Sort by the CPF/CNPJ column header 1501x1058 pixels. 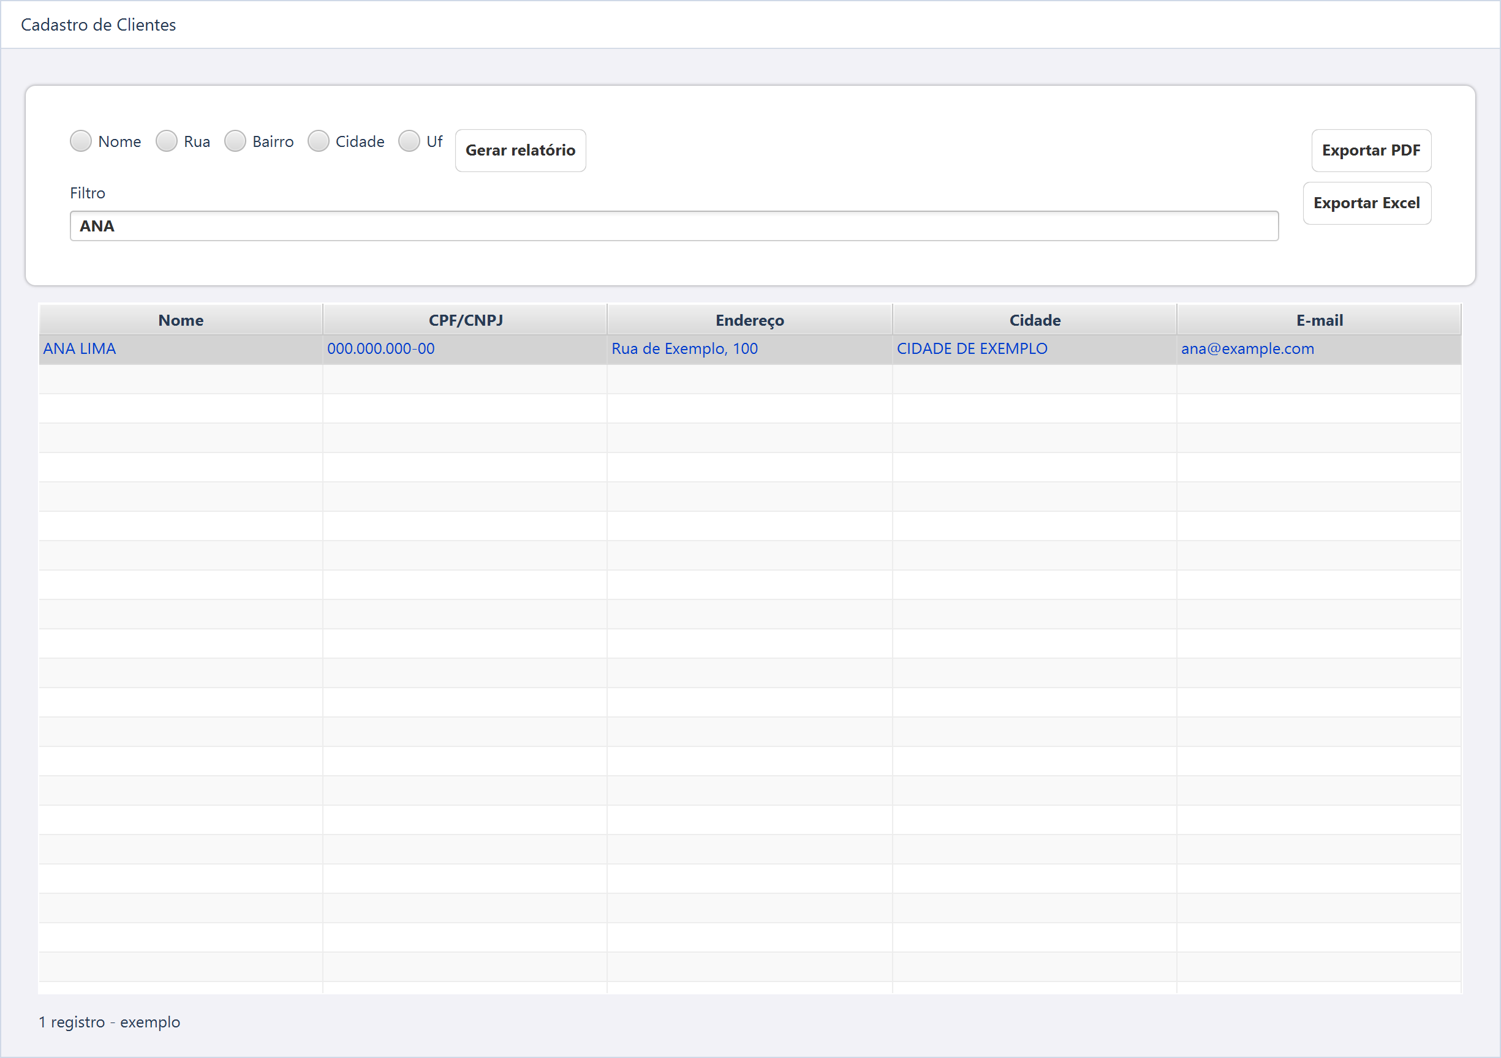[x=466, y=320]
